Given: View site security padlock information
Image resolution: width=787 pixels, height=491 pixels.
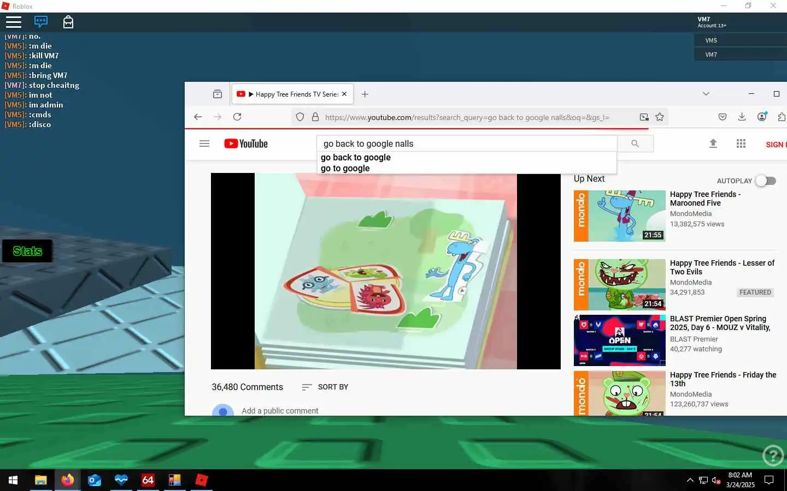Looking at the screenshot, I should [315, 117].
